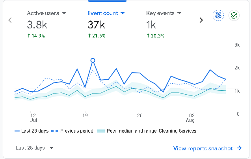Click the highlighted peak data point on the chart
Screen dimensions: 251x159
[x=93, y=60]
